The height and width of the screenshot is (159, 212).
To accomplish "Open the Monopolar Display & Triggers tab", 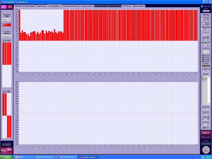I will [25, 6].
